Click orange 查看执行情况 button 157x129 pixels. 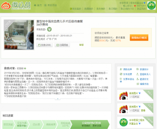139,38
